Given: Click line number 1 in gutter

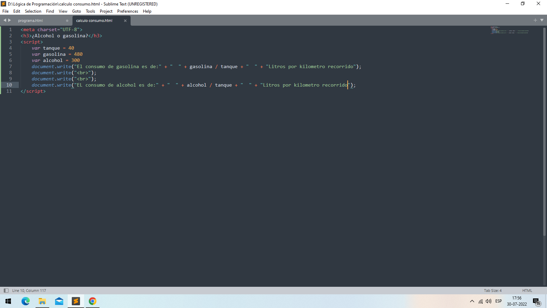Looking at the screenshot, I should tap(10, 29).
